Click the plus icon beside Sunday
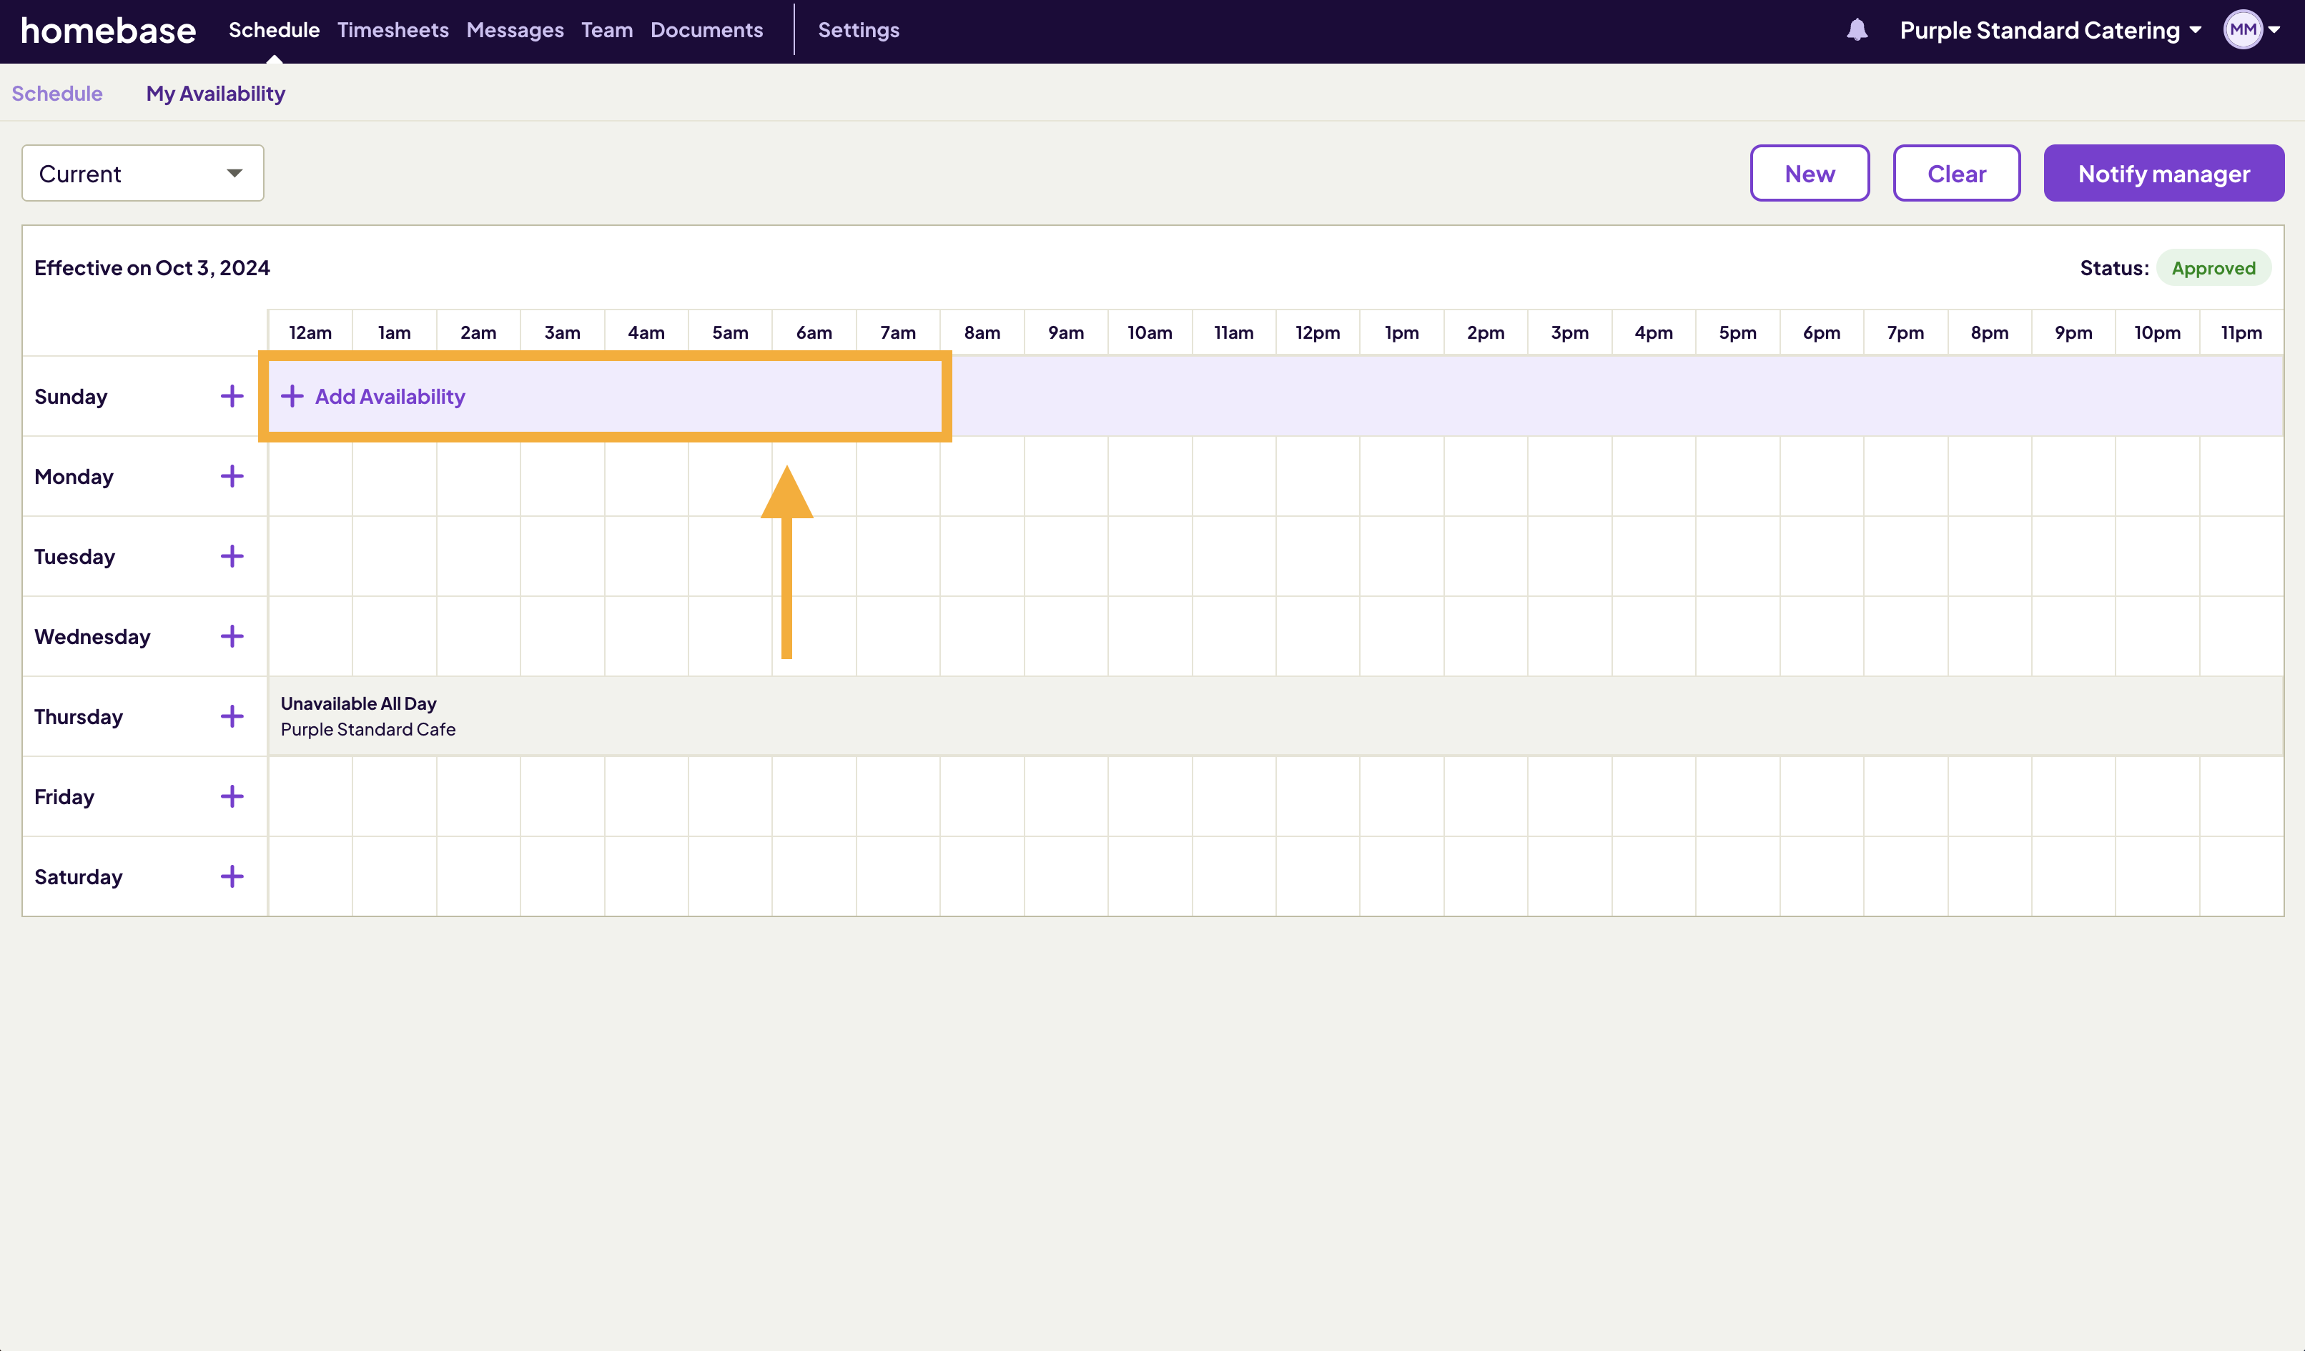The image size is (2305, 1351). [x=232, y=396]
